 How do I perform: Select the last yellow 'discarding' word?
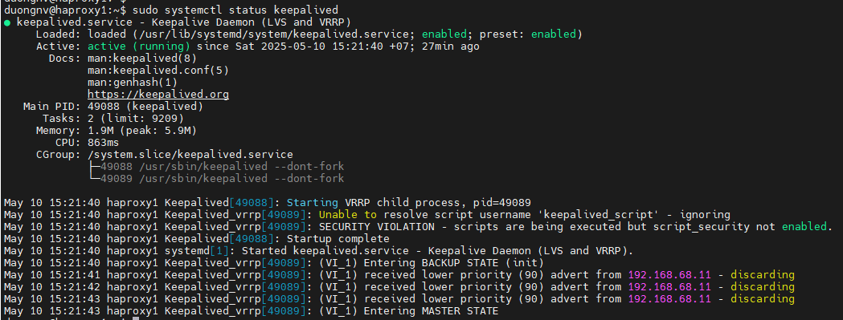pos(763,299)
